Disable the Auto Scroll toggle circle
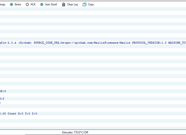186x135 pixels. (x=42, y=5)
